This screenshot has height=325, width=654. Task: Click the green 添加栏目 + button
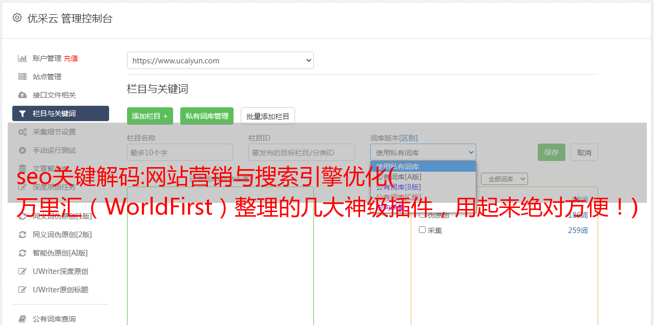pos(150,116)
